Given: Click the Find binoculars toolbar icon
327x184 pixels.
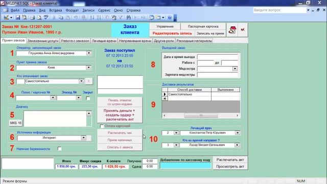Looking at the screenshot, I should (128, 17).
